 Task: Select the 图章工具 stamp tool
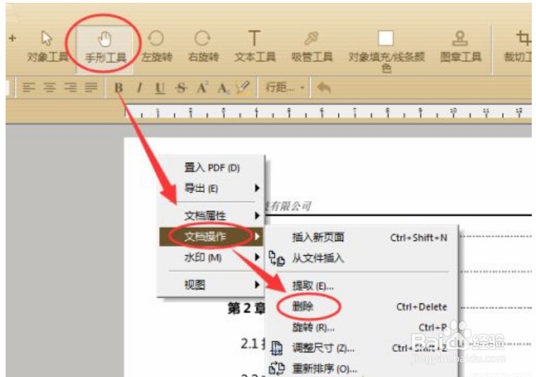point(460,46)
